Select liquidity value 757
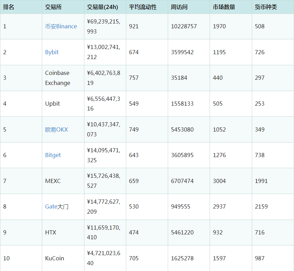294x271 pixels. (134, 78)
